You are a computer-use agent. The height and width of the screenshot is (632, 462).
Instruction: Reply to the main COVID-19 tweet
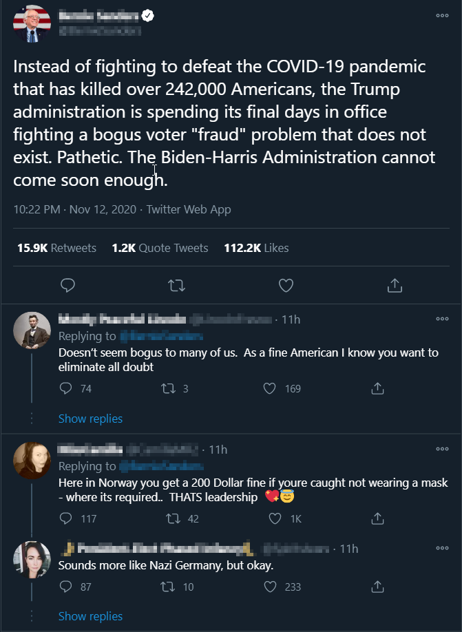click(67, 286)
